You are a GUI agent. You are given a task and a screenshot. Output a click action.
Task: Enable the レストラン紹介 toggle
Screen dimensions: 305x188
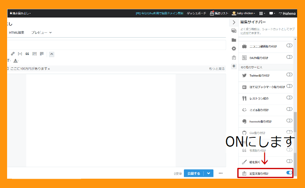289,98
